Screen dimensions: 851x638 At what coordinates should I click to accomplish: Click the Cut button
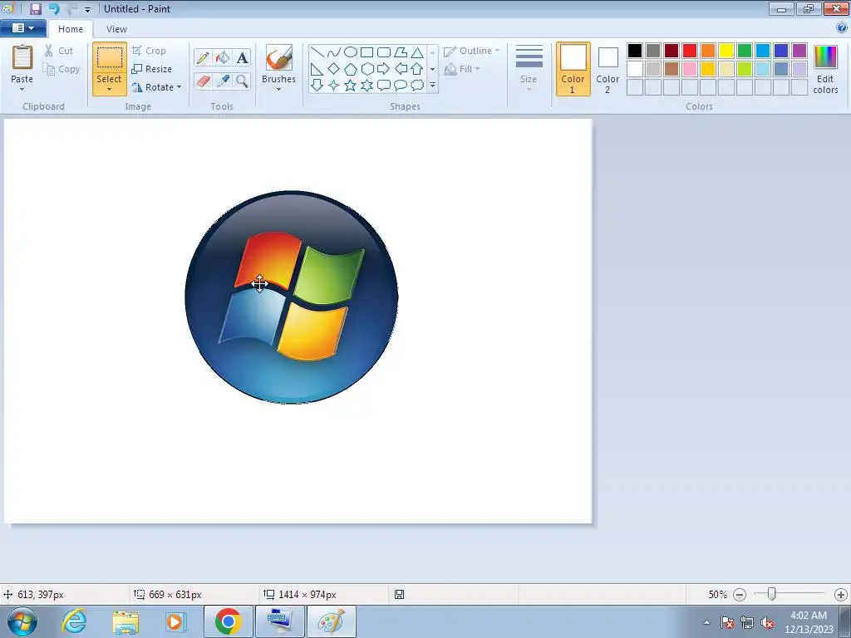click(x=59, y=51)
